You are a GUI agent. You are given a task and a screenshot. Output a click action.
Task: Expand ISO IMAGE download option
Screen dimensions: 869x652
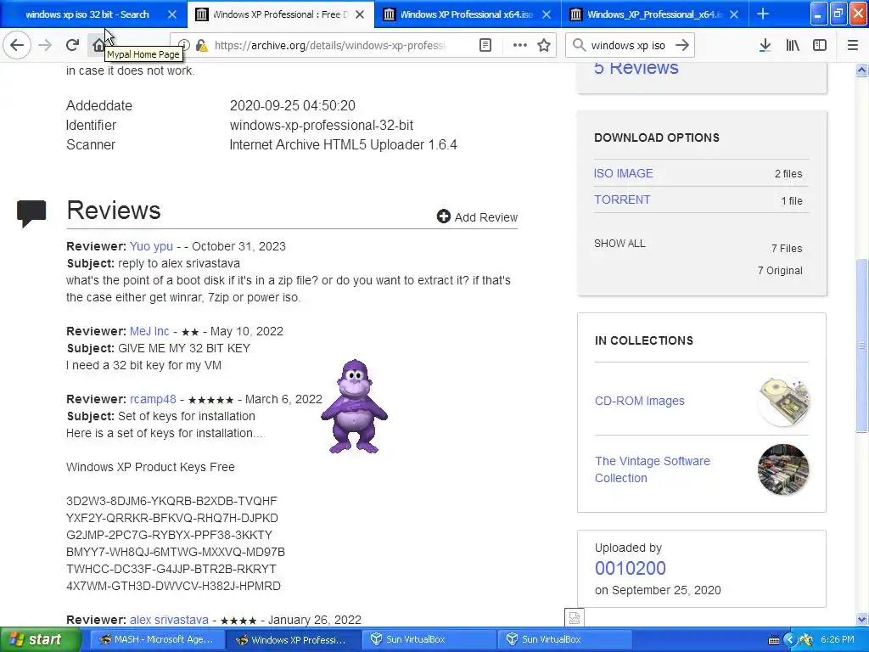[x=624, y=173]
